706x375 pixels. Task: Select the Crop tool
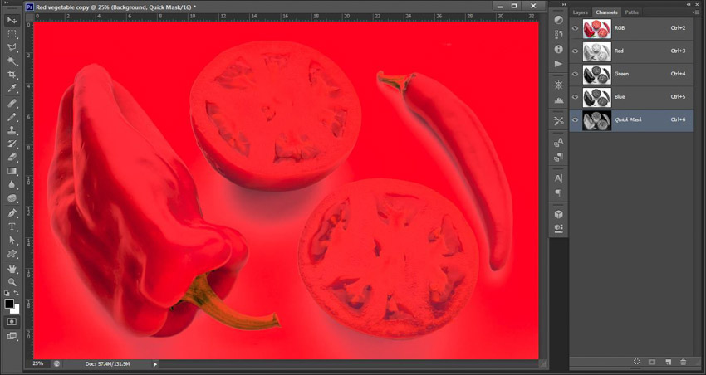tap(12, 75)
